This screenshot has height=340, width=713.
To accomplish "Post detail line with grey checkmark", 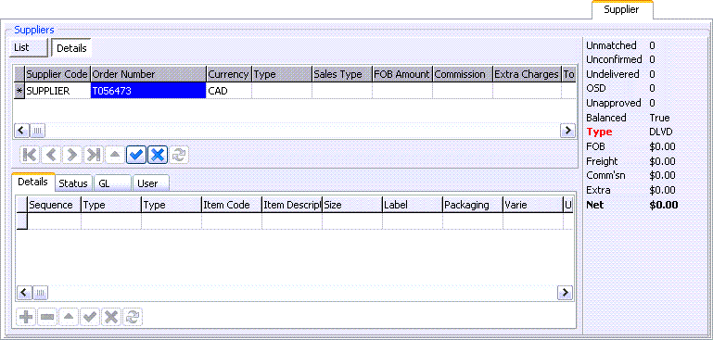I will pyautogui.click(x=90, y=317).
